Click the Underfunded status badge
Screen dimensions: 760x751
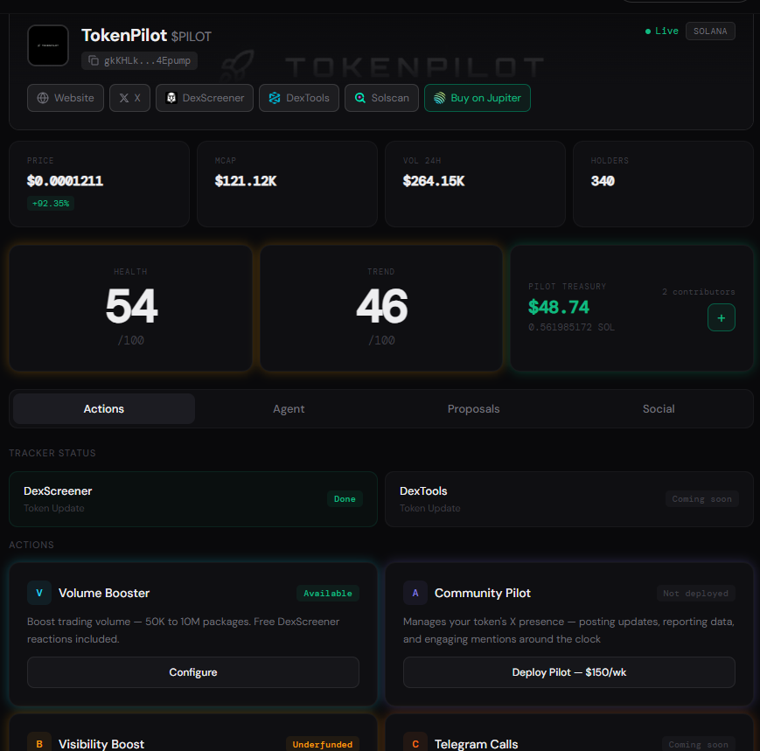coord(323,745)
